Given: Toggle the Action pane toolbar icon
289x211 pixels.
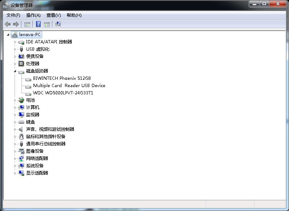Looking at the screenshot, I should click(x=47, y=24).
